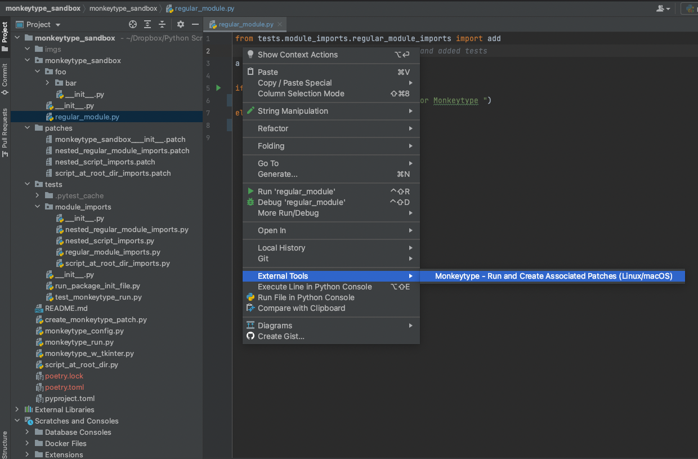Open Copy / Paste Special submenu
Image resolution: width=698 pixels, height=459 pixels.
pyautogui.click(x=331, y=83)
